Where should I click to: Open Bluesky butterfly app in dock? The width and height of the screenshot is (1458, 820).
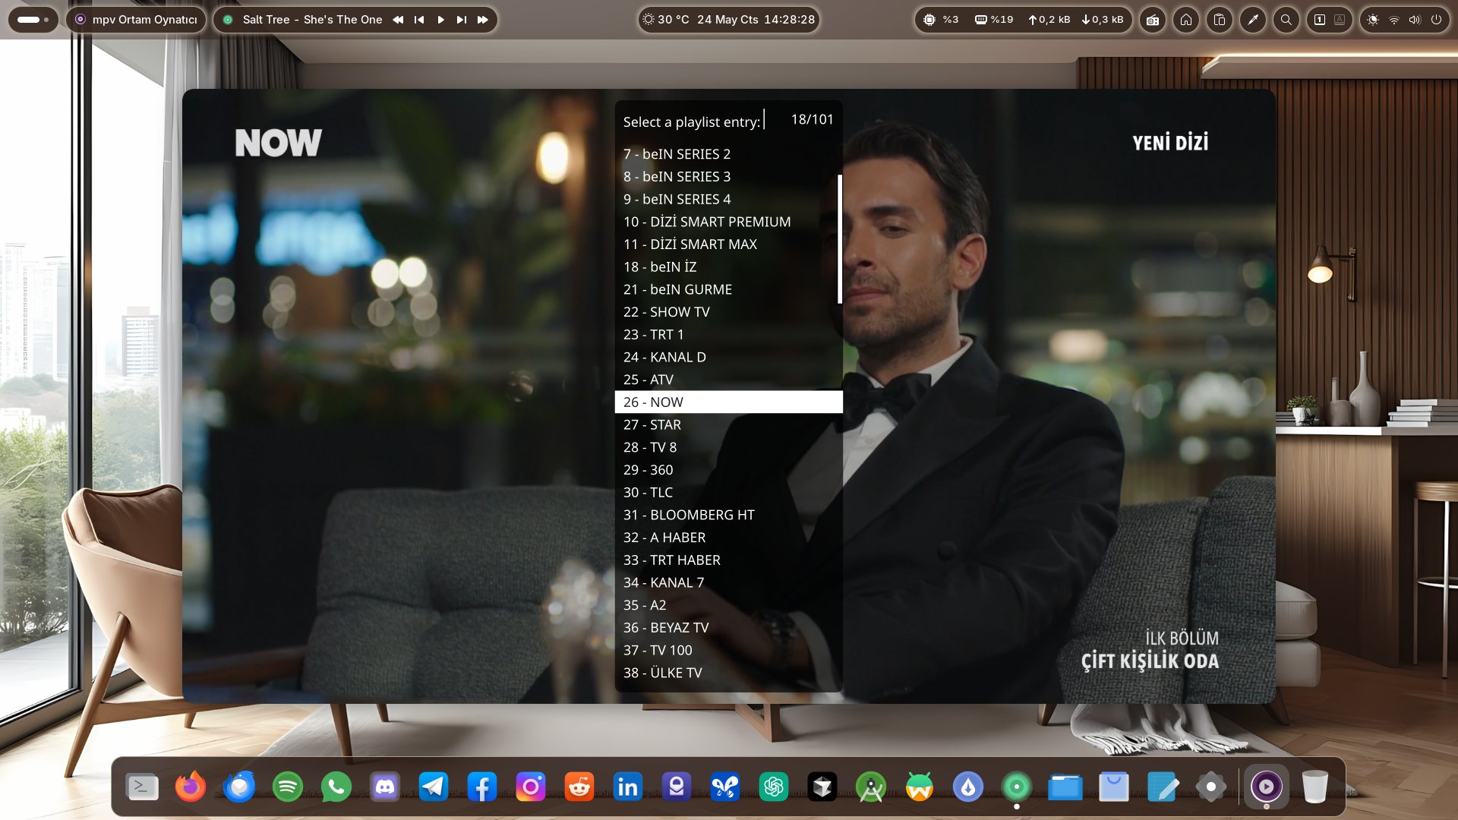[x=725, y=787]
